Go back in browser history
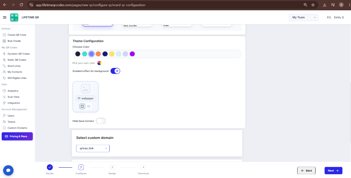This screenshot has height=178, width=351. 5,5
